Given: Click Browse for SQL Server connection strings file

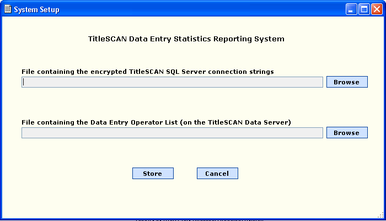Looking at the screenshot, I should tap(347, 82).
